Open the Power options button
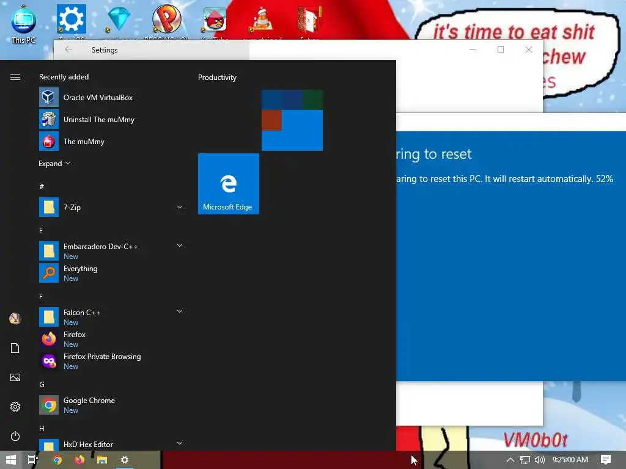The width and height of the screenshot is (626, 469). pos(15,436)
